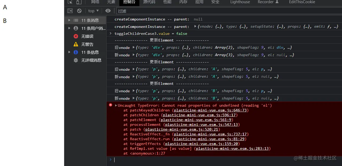The image size is (342, 166).
Task: Expand the 旧vnode div Array(2) object
Action: [x=133, y=47]
